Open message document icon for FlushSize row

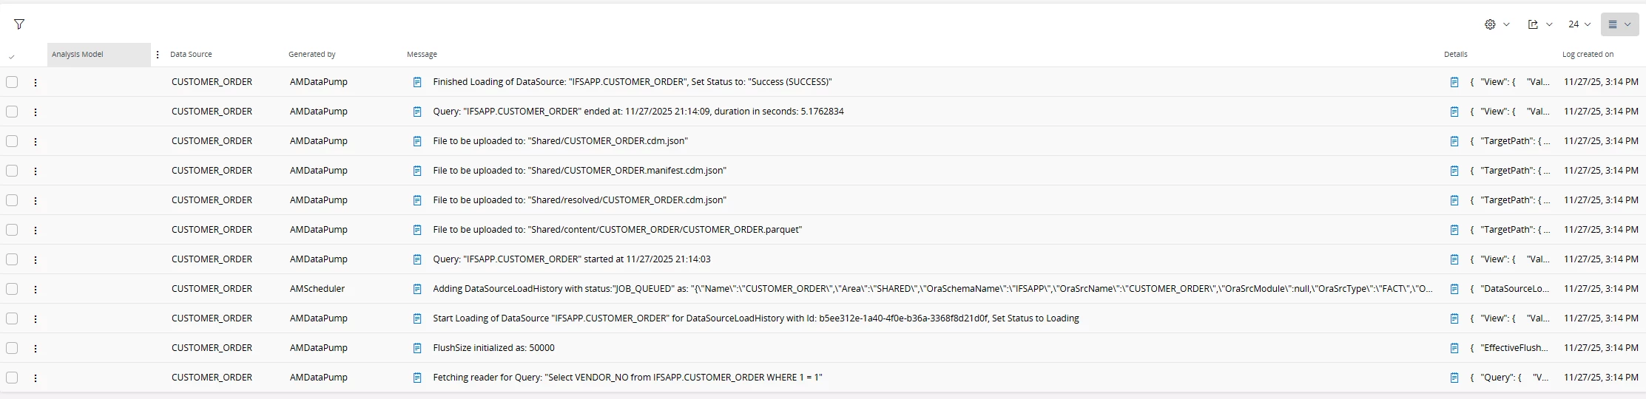[x=417, y=348]
